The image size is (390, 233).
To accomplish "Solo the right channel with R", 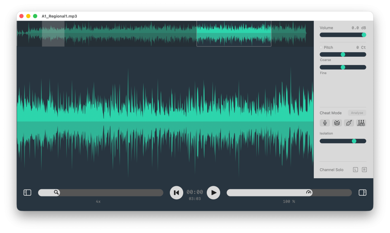I will [x=364, y=169].
